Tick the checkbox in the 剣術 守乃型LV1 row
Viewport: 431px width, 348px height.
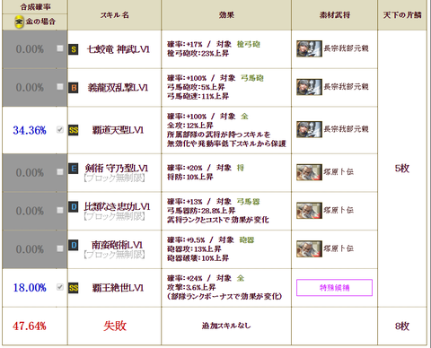(x=60, y=172)
